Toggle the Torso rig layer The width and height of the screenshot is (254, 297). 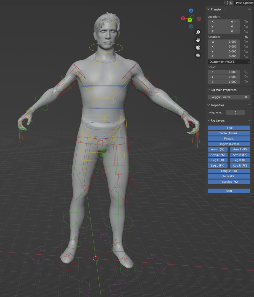[229, 128]
